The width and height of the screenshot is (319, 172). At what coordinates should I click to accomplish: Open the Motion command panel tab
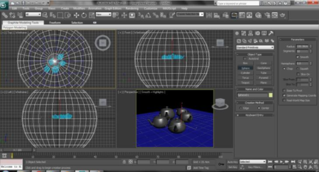pyautogui.click(x=257, y=33)
